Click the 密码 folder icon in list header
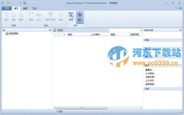The image size is (184, 115). pos(55,30)
